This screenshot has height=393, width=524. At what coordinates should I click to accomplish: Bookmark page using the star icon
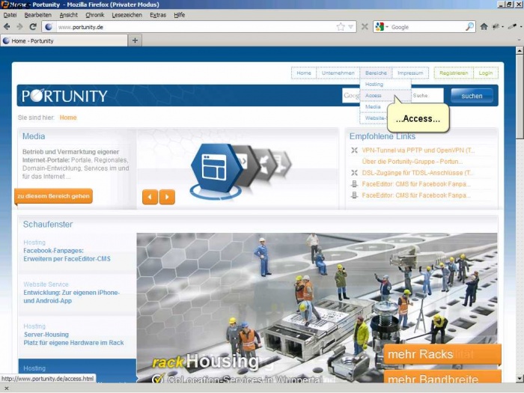pos(341,27)
